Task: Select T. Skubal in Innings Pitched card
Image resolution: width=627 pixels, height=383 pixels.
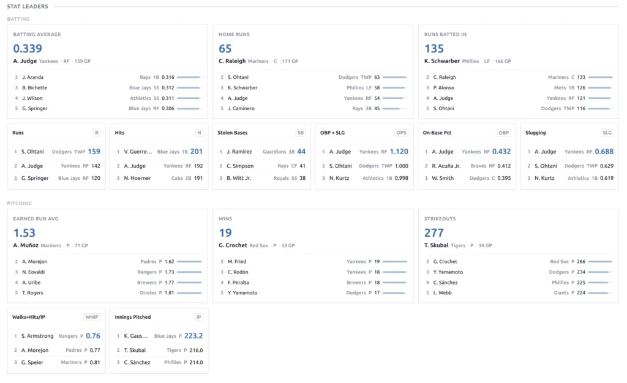Action: pyautogui.click(x=135, y=350)
